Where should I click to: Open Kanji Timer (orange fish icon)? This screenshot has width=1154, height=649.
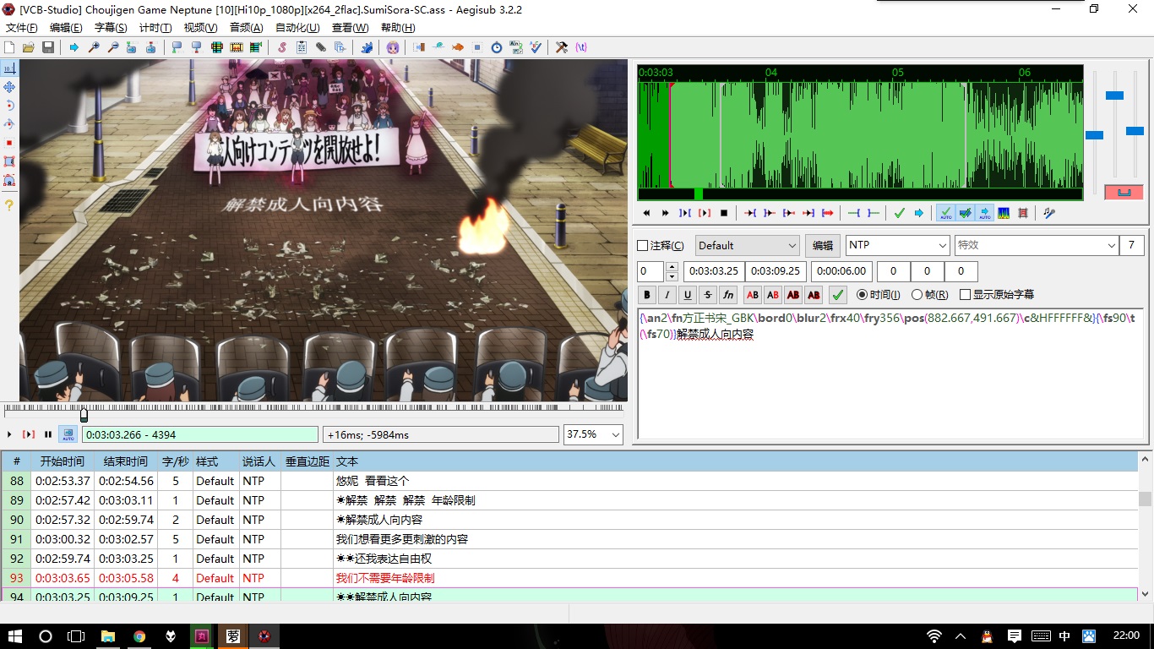click(x=458, y=47)
